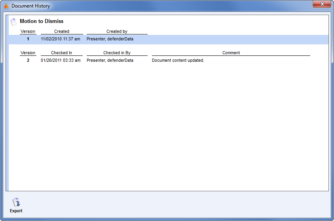The height and width of the screenshot is (221, 334).
Task: Click the Export icon
Action: tap(16, 202)
